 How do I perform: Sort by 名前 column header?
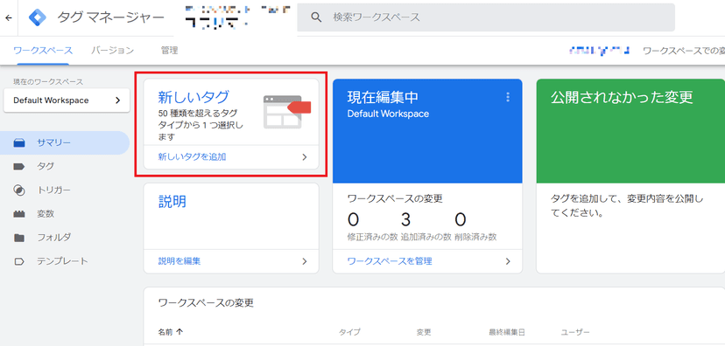tap(170, 332)
